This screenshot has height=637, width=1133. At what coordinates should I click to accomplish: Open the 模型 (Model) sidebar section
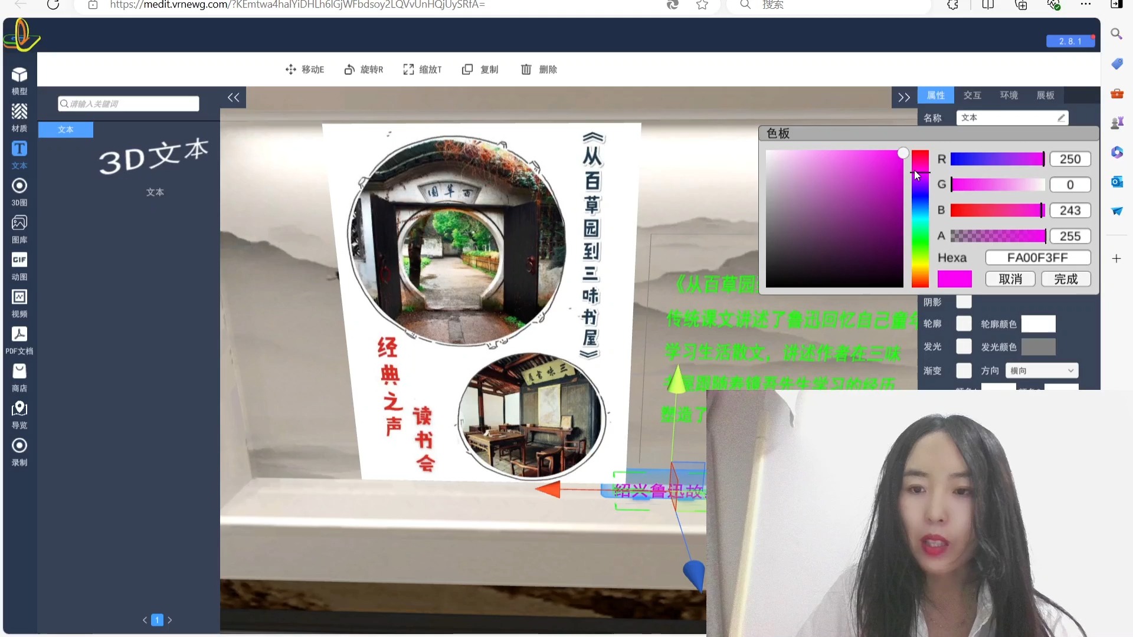(x=19, y=81)
